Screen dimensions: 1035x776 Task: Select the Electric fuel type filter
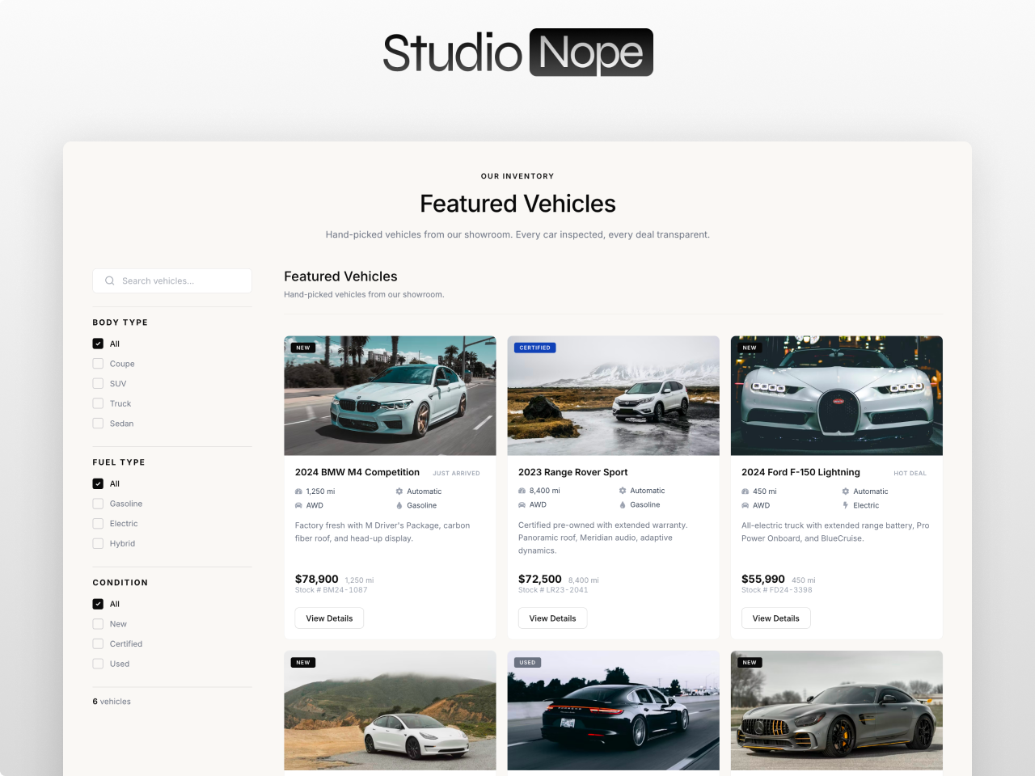[97, 523]
